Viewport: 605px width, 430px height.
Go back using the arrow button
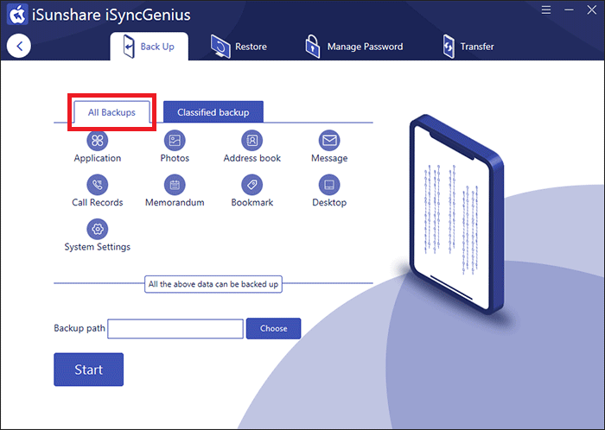tap(19, 47)
